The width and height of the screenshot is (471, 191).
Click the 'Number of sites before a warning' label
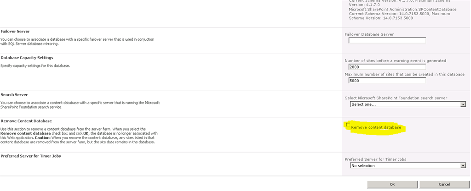point(395,60)
